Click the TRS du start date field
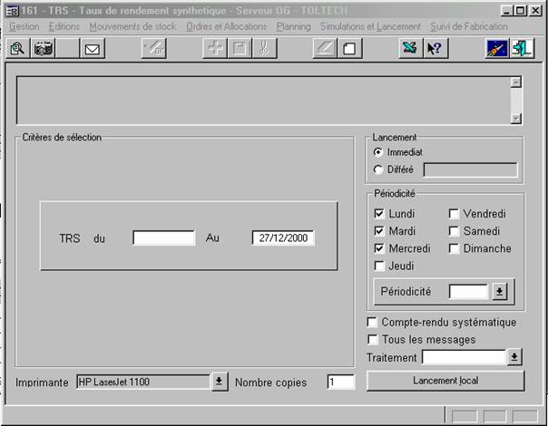Image resolution: width=548 pixels, height=426 pixels. point(163,238)
